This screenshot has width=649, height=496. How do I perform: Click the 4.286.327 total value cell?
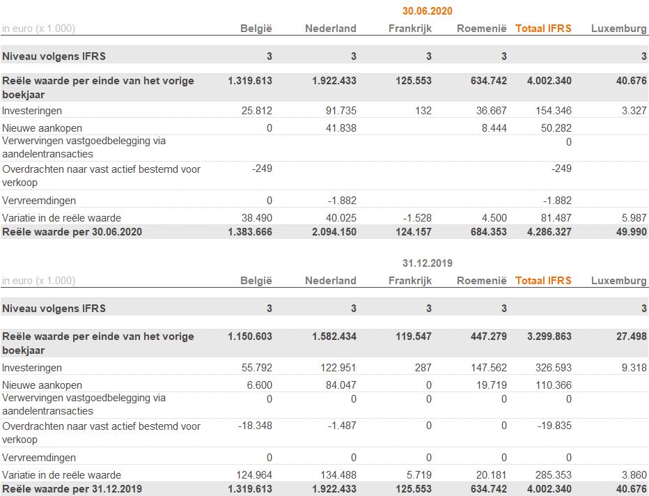pyautogui.click(x=549, y=232)
